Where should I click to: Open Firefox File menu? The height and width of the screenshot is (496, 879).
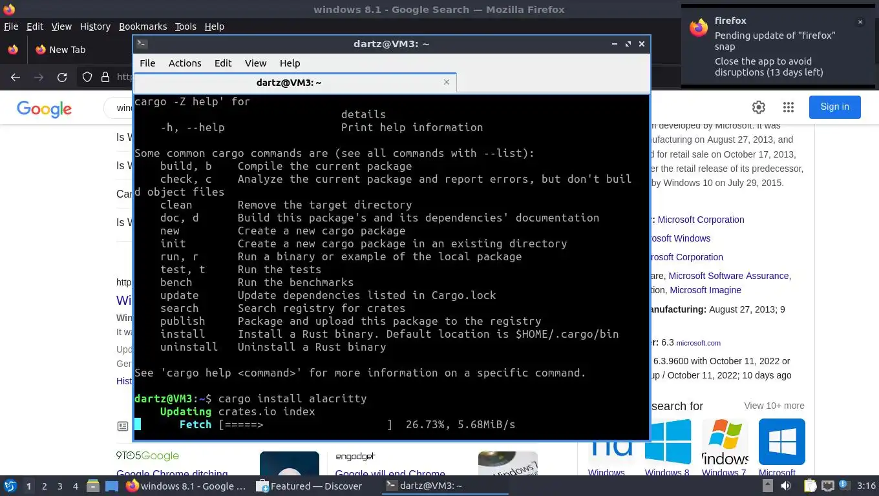point(11,26)
